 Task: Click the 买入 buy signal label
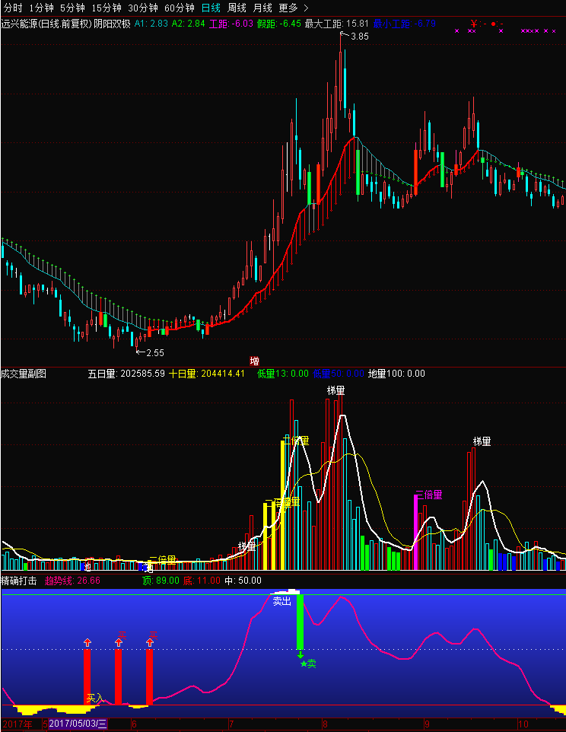tap(94, 697)
